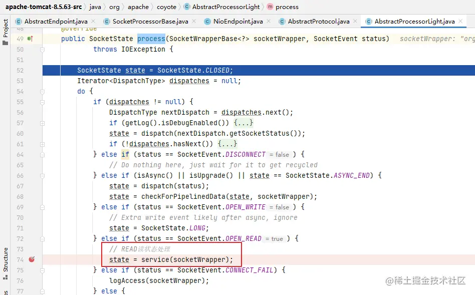Image resolution: width=475 pixels, height=295 pixels.
Task: Click the class icon on the AbstractProcessorLight.java tab
Action: point(368,22)
